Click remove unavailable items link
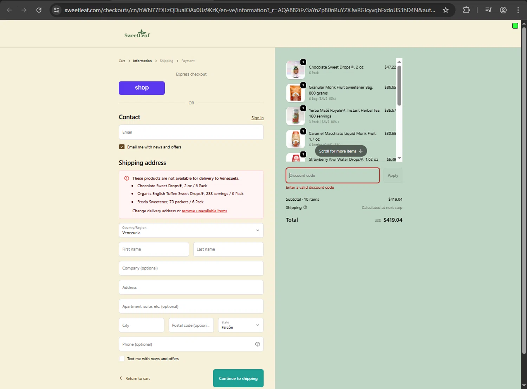Image resolution: width=527 pixels, height=389 pixels. click(x=204, y=211)
